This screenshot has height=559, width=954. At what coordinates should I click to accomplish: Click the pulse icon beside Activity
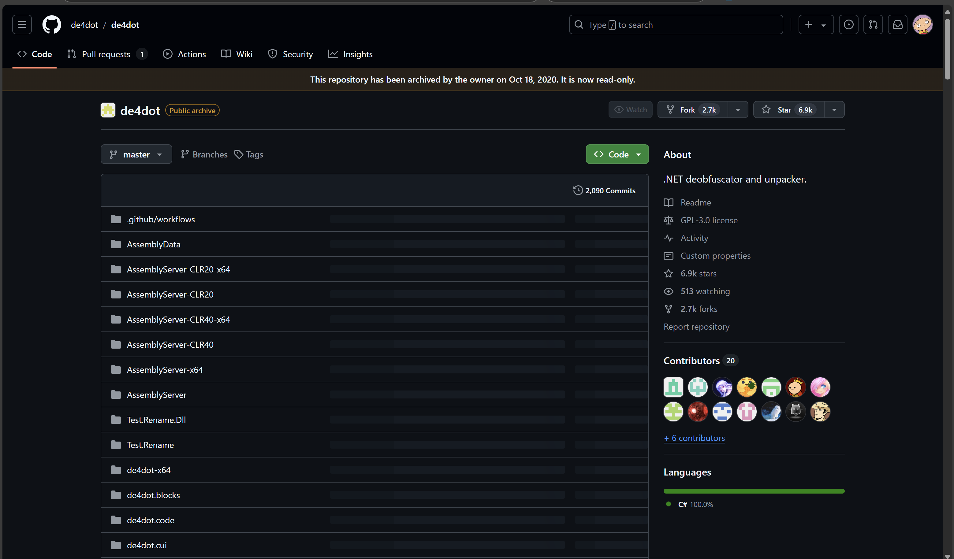coord(669,238)
